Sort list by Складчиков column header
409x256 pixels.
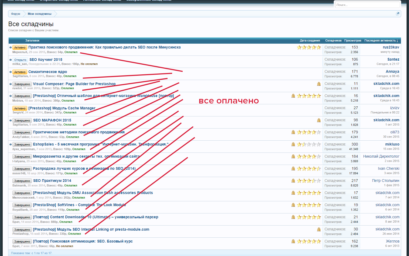tap(333, 41)
